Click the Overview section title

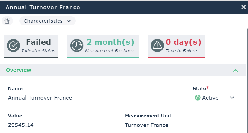click(x=19, y=70)
